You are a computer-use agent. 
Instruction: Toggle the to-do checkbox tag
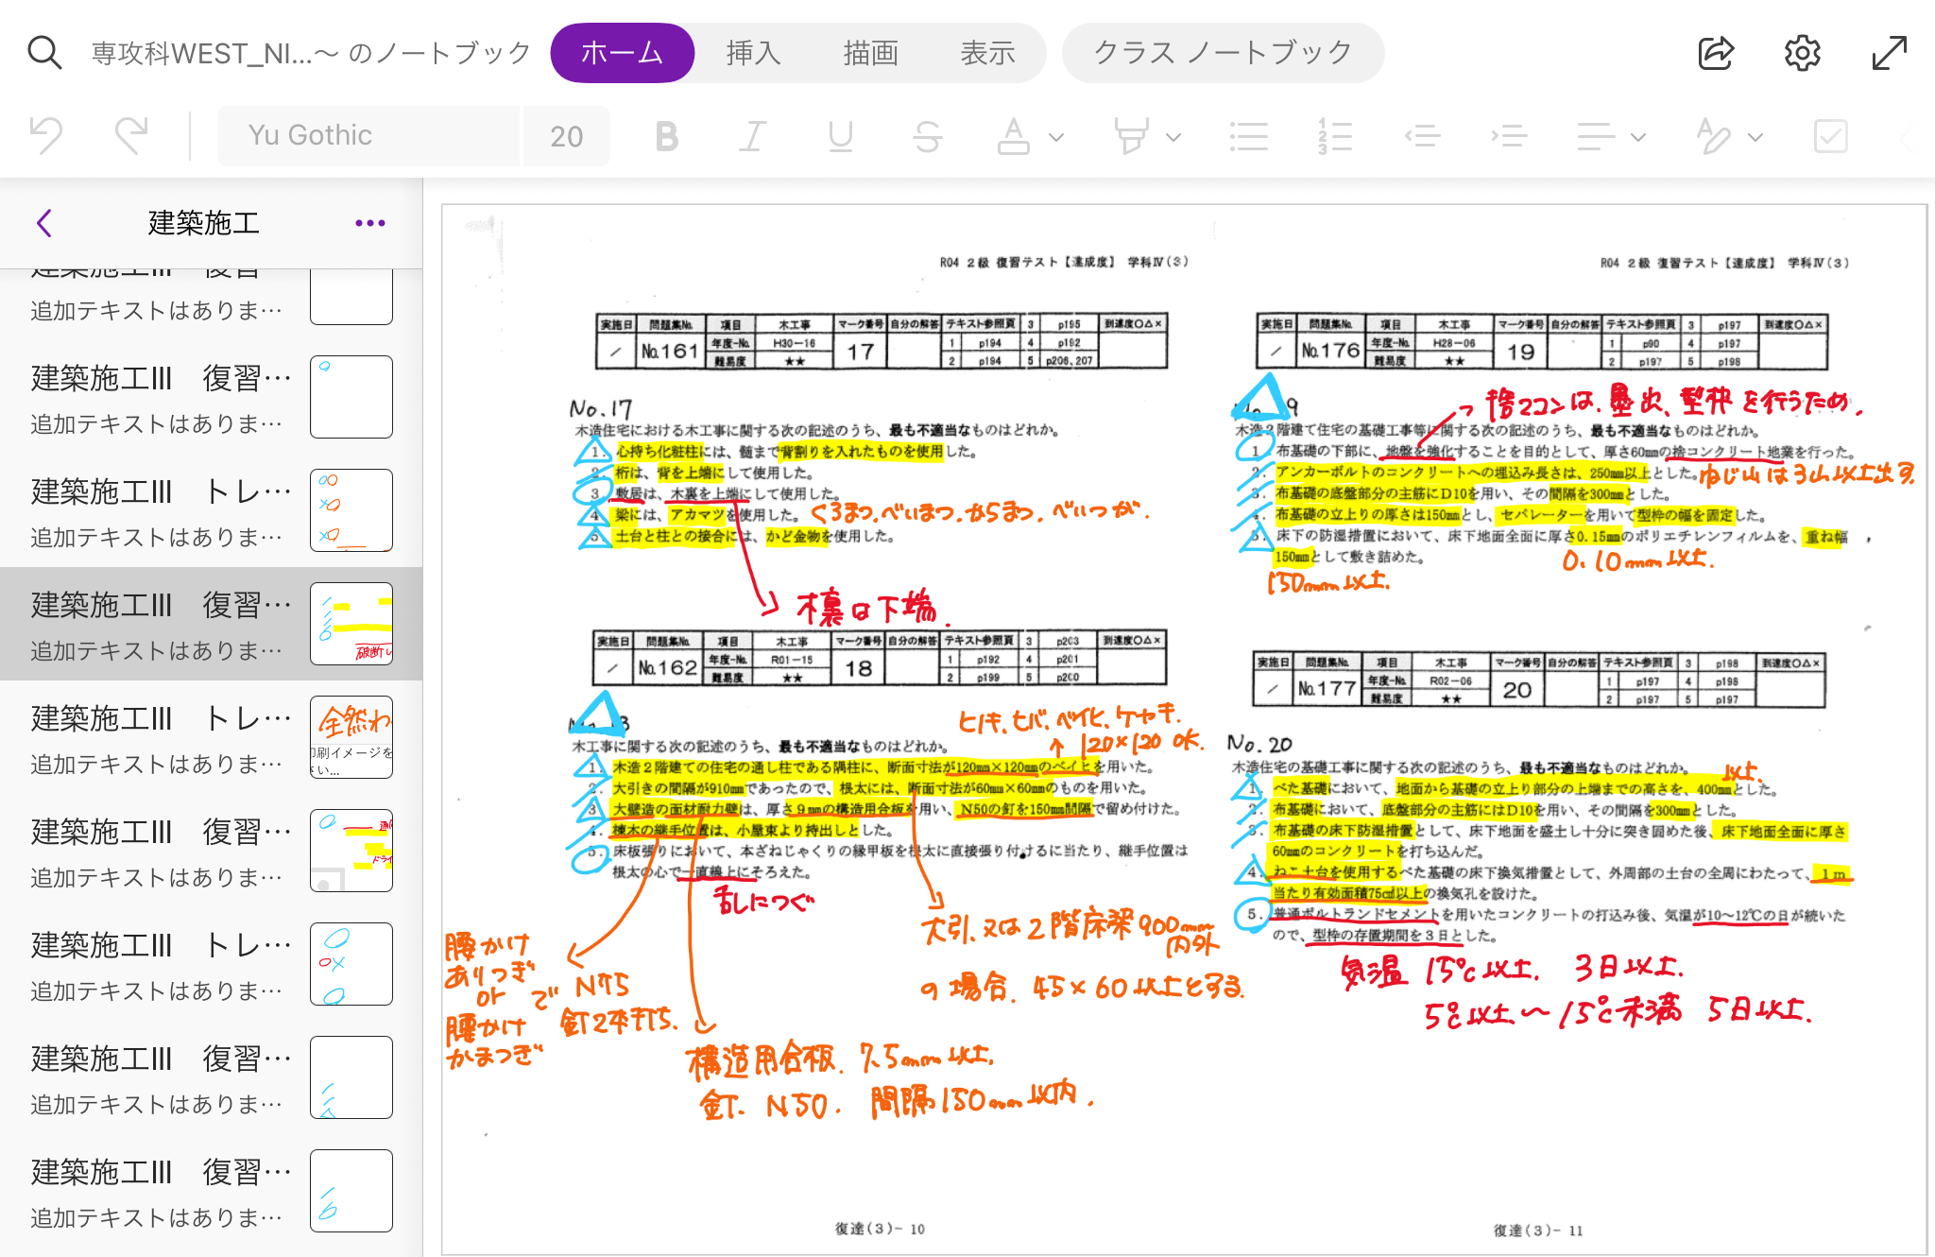[1831, 137]
